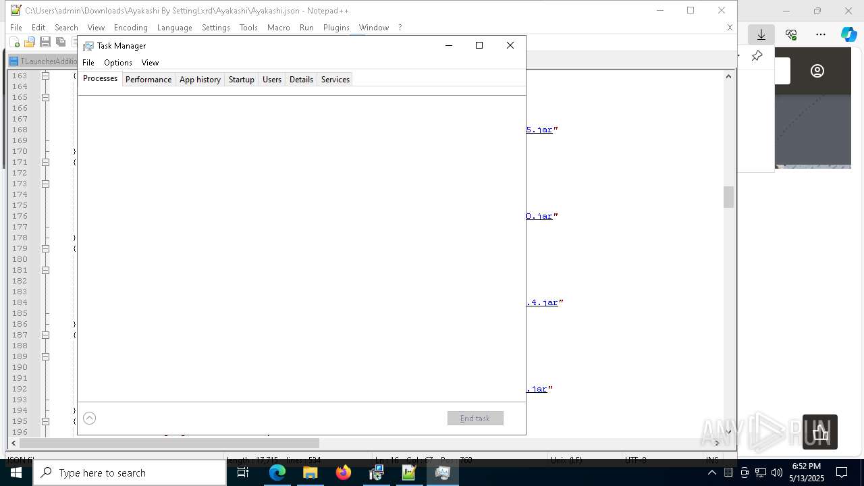Open browser essentials heart icon

pos(791,34)
